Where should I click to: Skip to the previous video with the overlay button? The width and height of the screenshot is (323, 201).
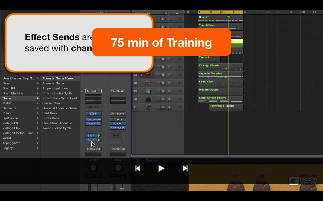pyautogui.click(x=138, y=168)
